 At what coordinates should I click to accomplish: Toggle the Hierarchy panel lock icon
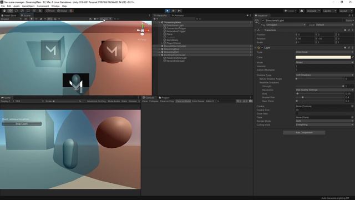[247, 16]
